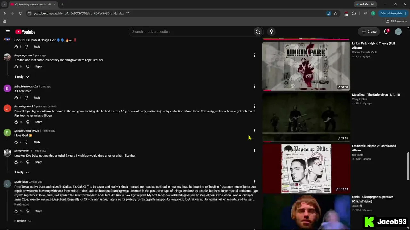Open options for @ayoungscrew's comment

tap(254, 55)
